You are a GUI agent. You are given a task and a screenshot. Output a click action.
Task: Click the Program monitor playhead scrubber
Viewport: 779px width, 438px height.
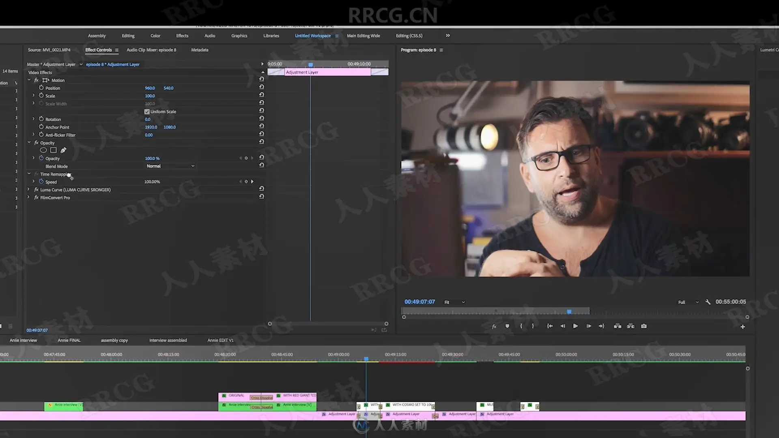569,311
